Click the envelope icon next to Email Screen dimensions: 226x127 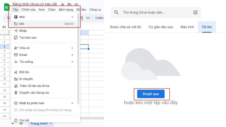point(16,55)
